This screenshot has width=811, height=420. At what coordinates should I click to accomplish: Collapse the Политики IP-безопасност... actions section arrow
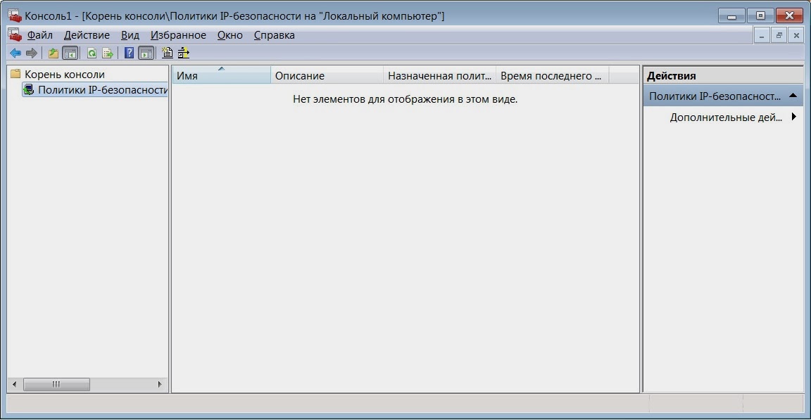[793, 96]
